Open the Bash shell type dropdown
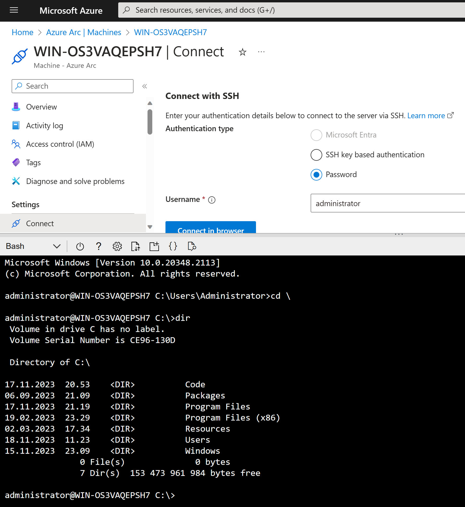This screenshot has width=465, height=507. 33,246
